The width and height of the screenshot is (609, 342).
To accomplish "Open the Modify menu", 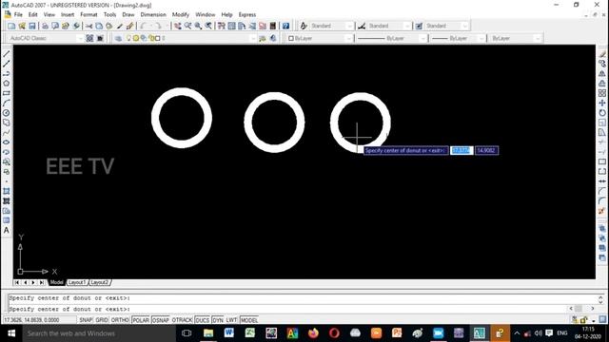I will click(180, 15).
